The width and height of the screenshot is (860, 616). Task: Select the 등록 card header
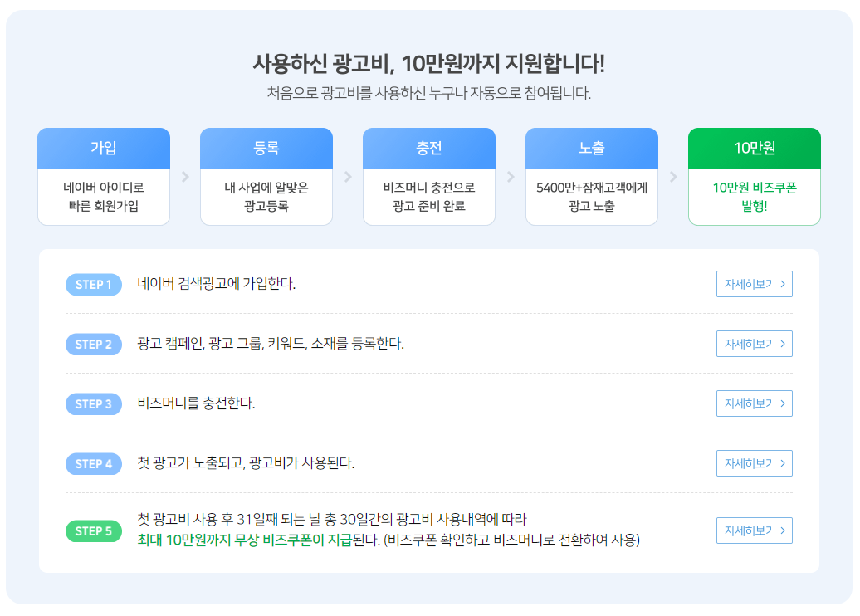coord(266,148)
